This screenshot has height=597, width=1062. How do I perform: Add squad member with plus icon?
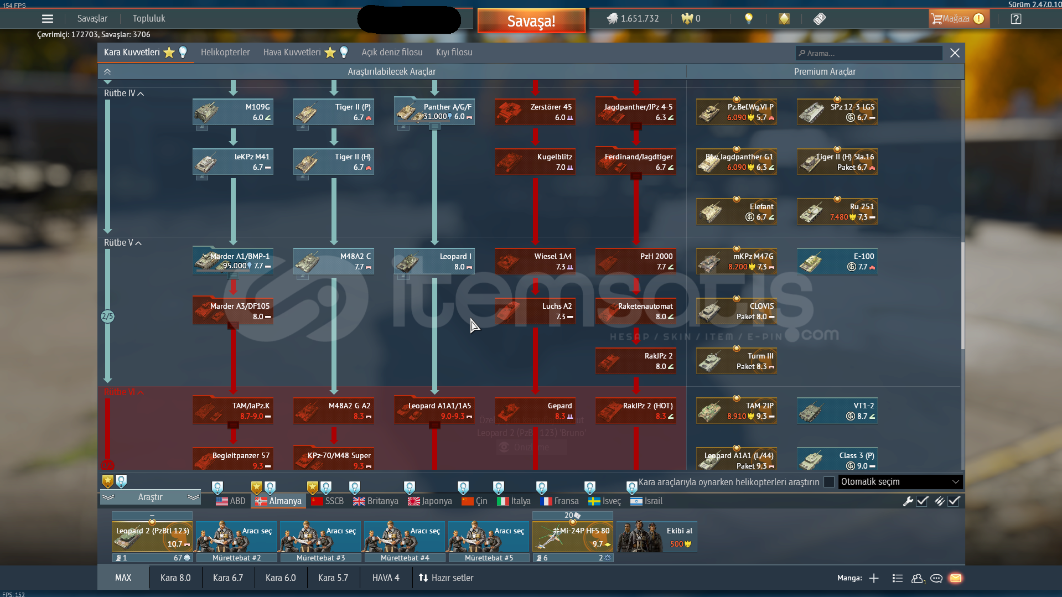pos(874,578)
